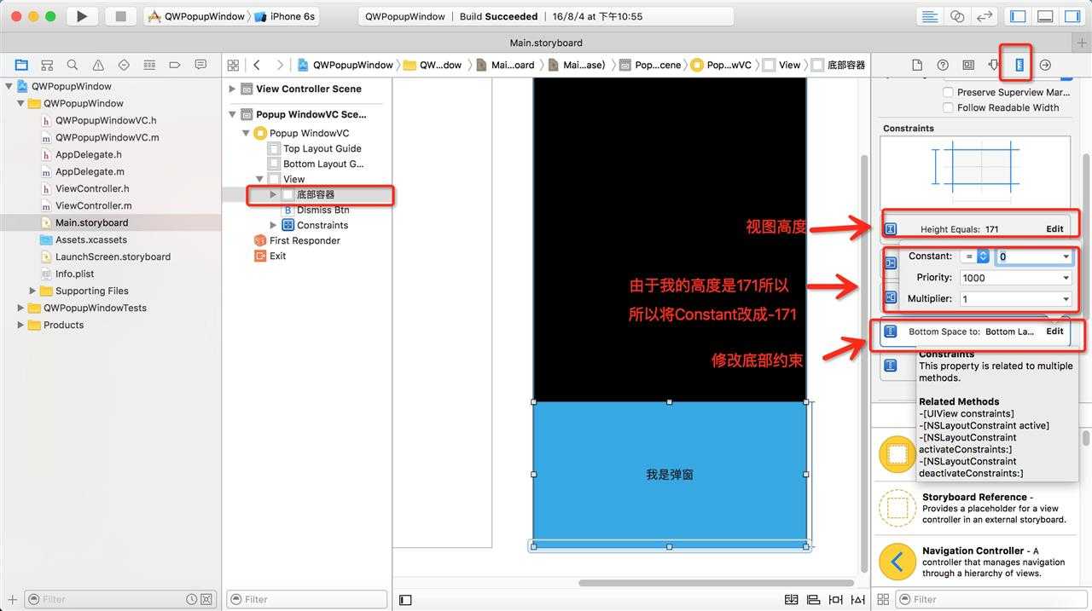Enable Follow Readable Width checkbox

pyautogui.click(x=948, y=107)
